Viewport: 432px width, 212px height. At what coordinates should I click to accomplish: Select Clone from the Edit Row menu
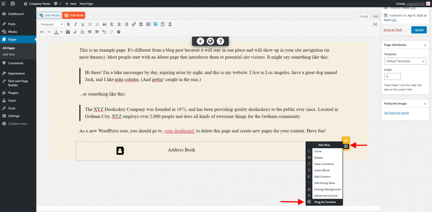coord(318,151)
